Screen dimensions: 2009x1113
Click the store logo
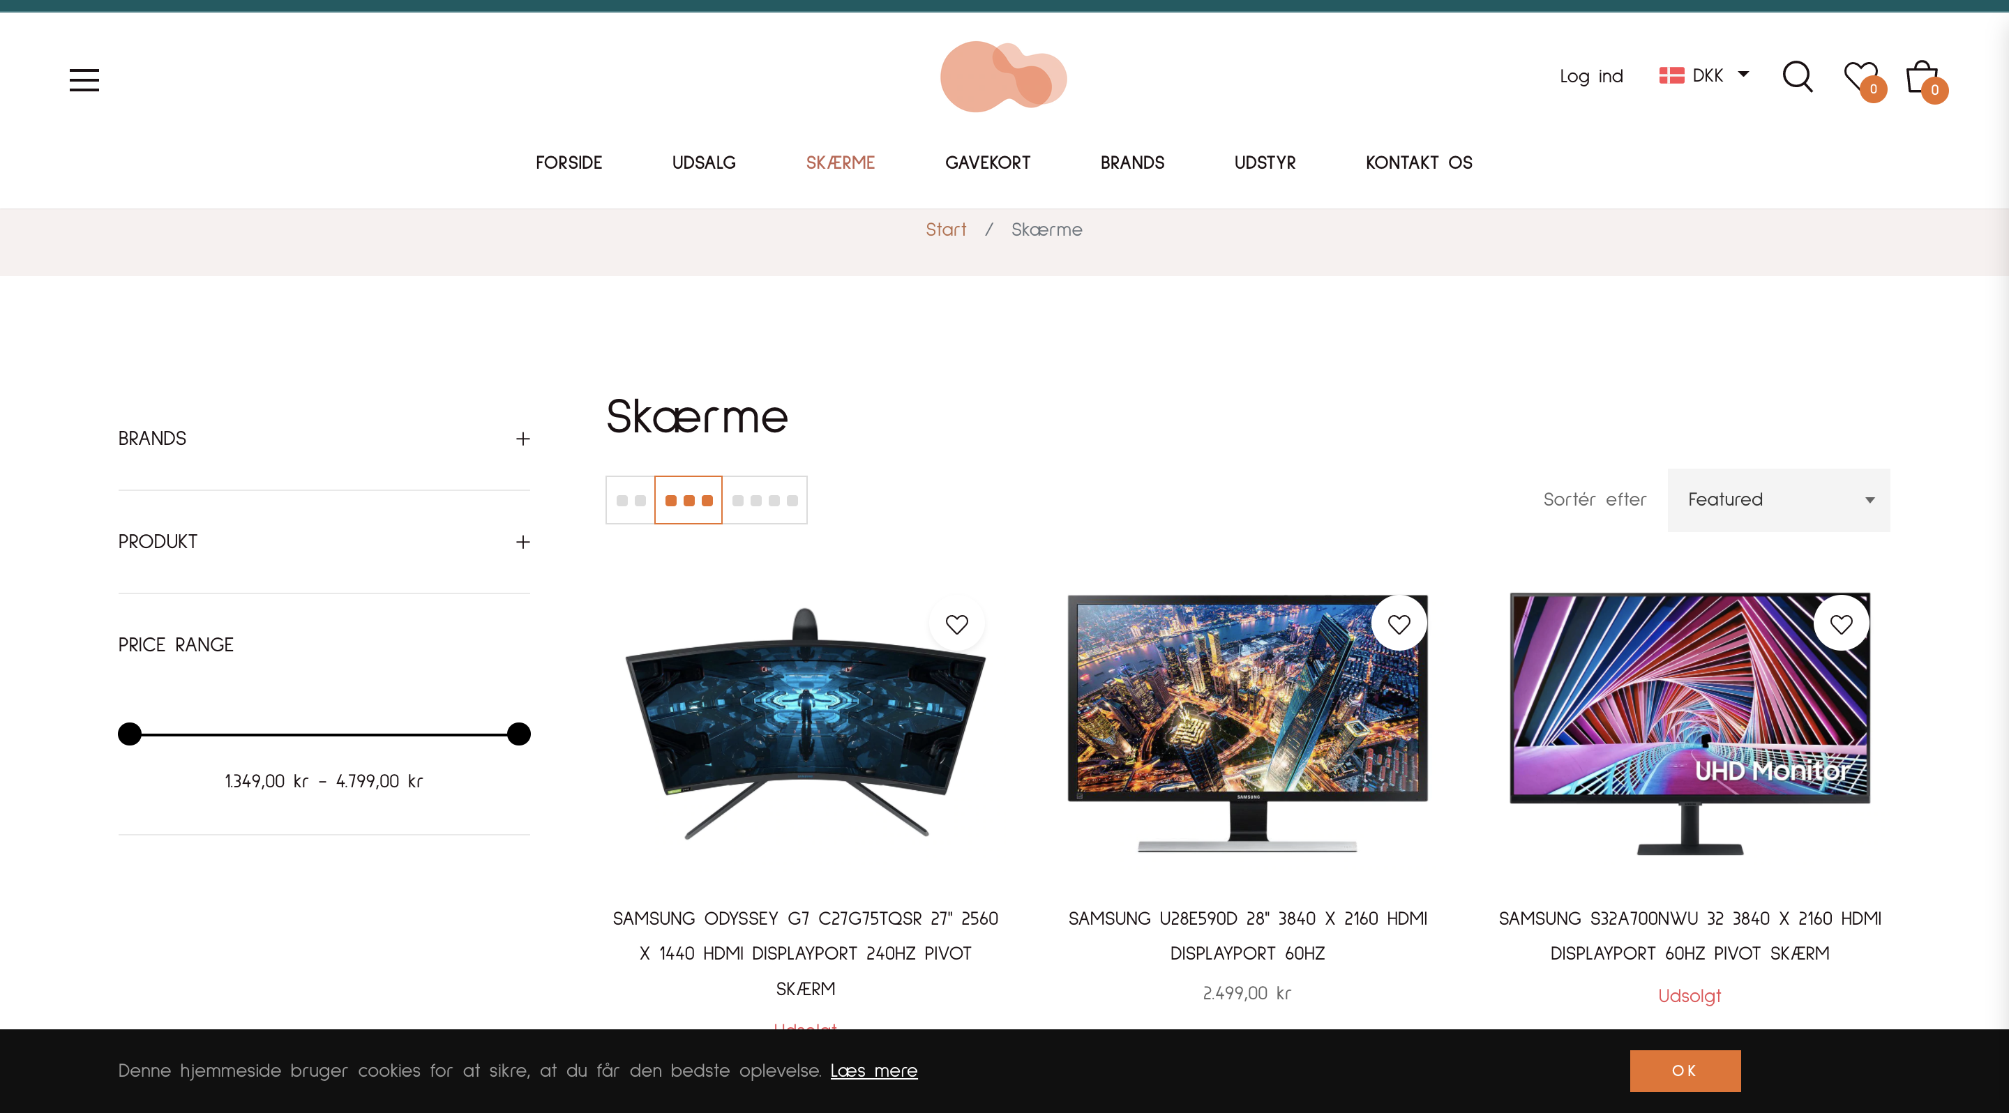[1004, 77]
